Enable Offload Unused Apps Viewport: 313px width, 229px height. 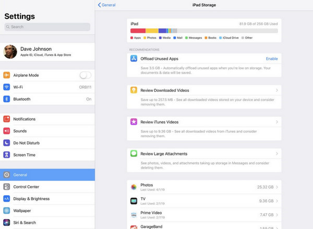[272, 59]
